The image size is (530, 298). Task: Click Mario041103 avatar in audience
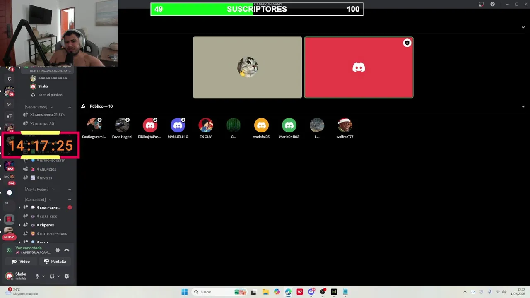point(289,125)
